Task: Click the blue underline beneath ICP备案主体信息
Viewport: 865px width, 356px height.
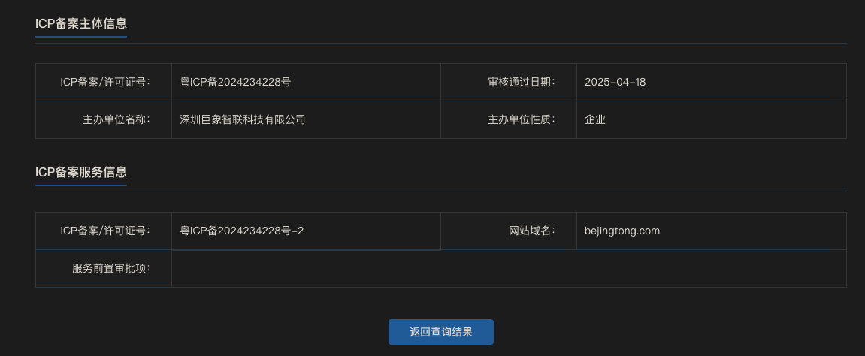Action: tap(81, 37)
